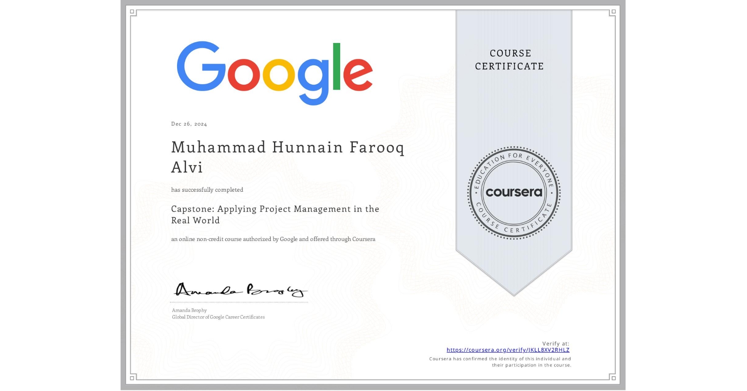Click the Amanda Brophy signature image
747x391 pixels.
coord(240,290)
